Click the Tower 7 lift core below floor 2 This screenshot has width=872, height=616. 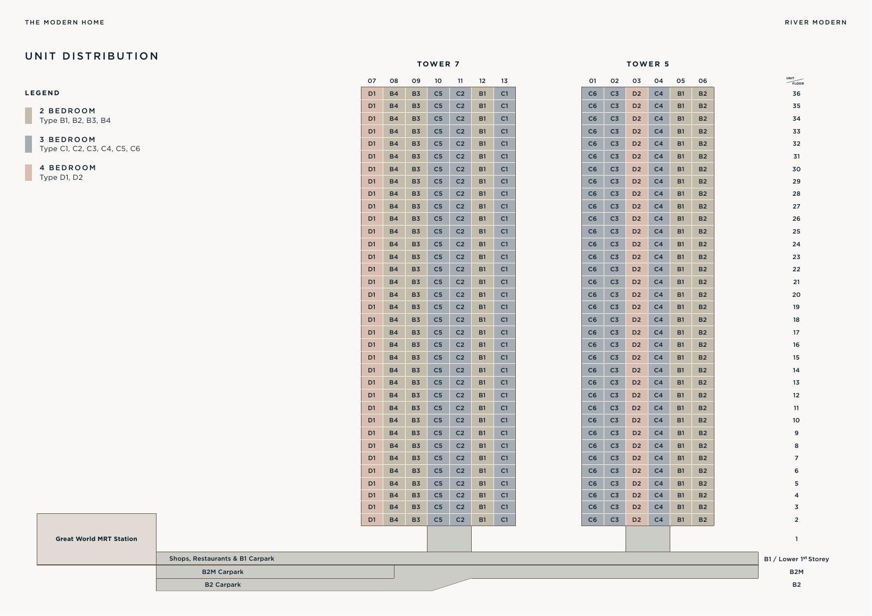tap(449, 539)
